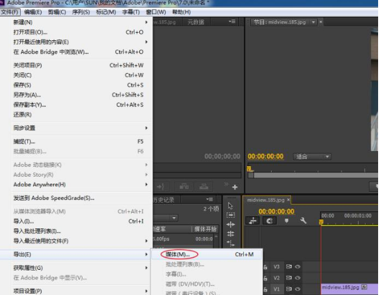Click the timeline wrench settings icon

click(303, 221)
